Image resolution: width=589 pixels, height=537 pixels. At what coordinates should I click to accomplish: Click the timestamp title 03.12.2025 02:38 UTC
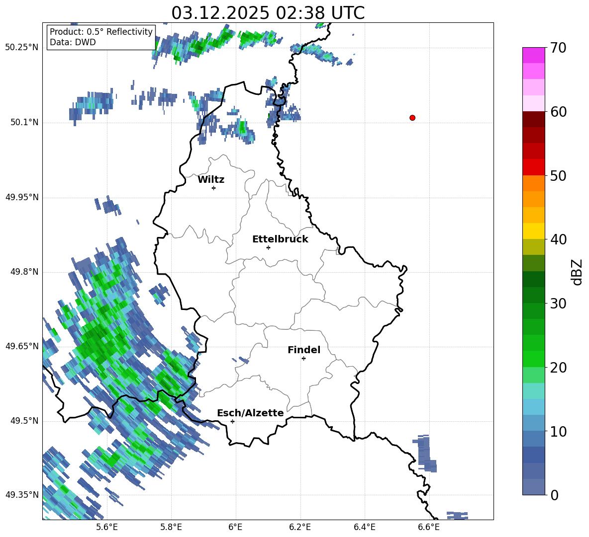click(268, 13)
